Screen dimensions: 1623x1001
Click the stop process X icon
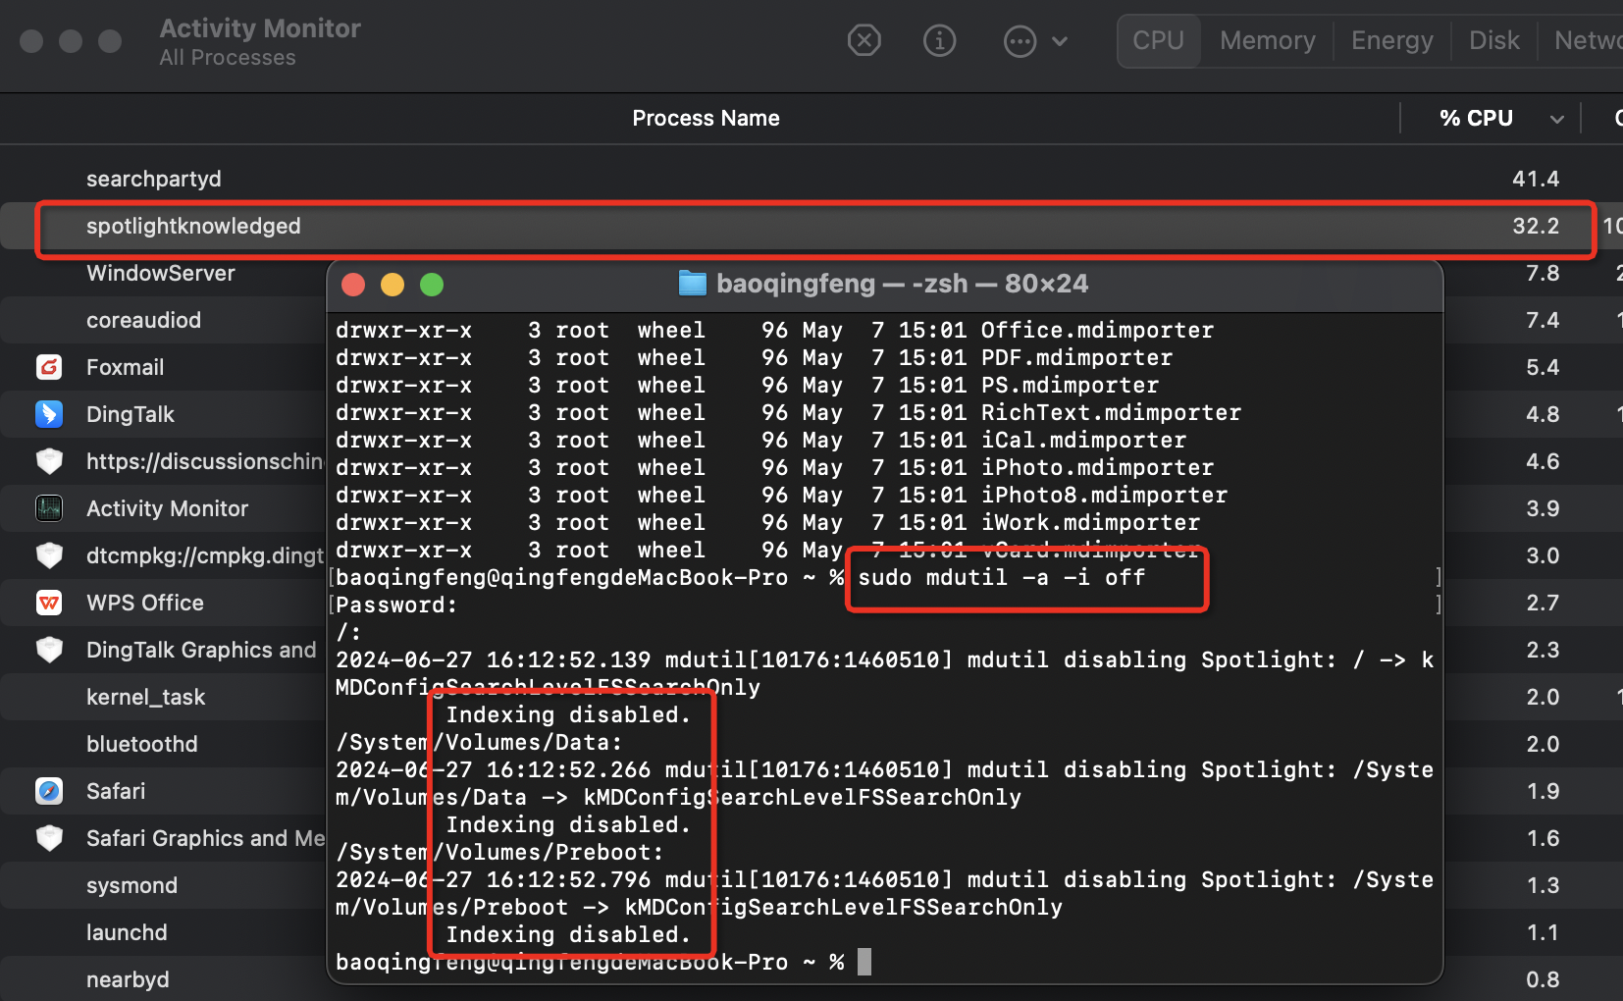864,40
